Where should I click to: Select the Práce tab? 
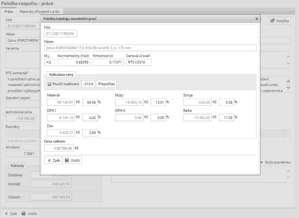(8, 11)
